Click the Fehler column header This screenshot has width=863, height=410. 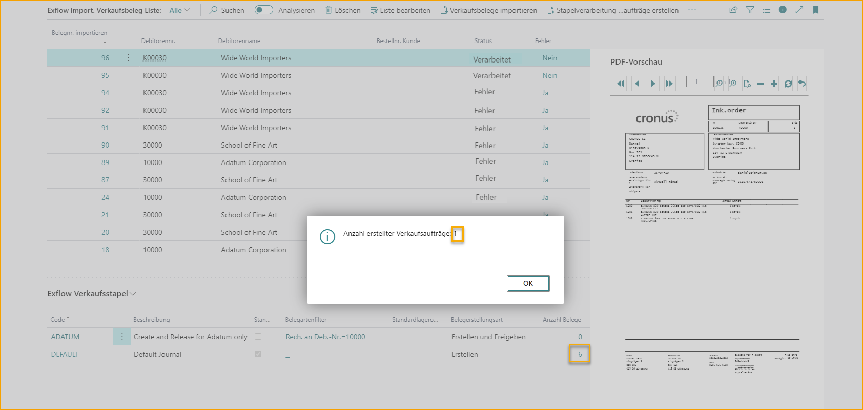click(543, 41)
